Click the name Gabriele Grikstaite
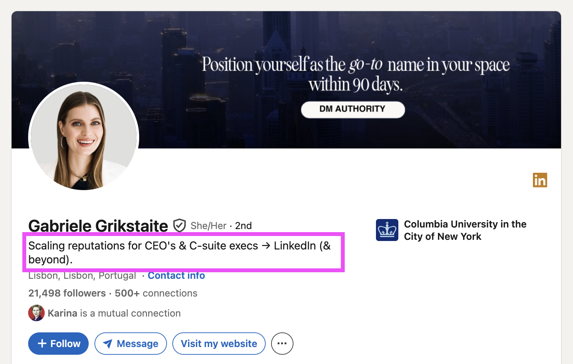This screenshot has height=364, width=573. click(98, 226)
